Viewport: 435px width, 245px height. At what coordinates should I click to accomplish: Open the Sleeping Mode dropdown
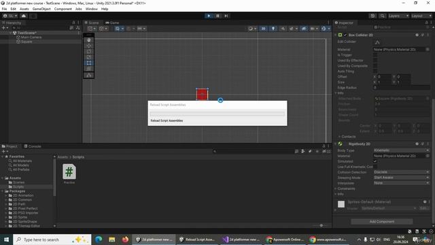pyautogui.click(x=402, y=178)
